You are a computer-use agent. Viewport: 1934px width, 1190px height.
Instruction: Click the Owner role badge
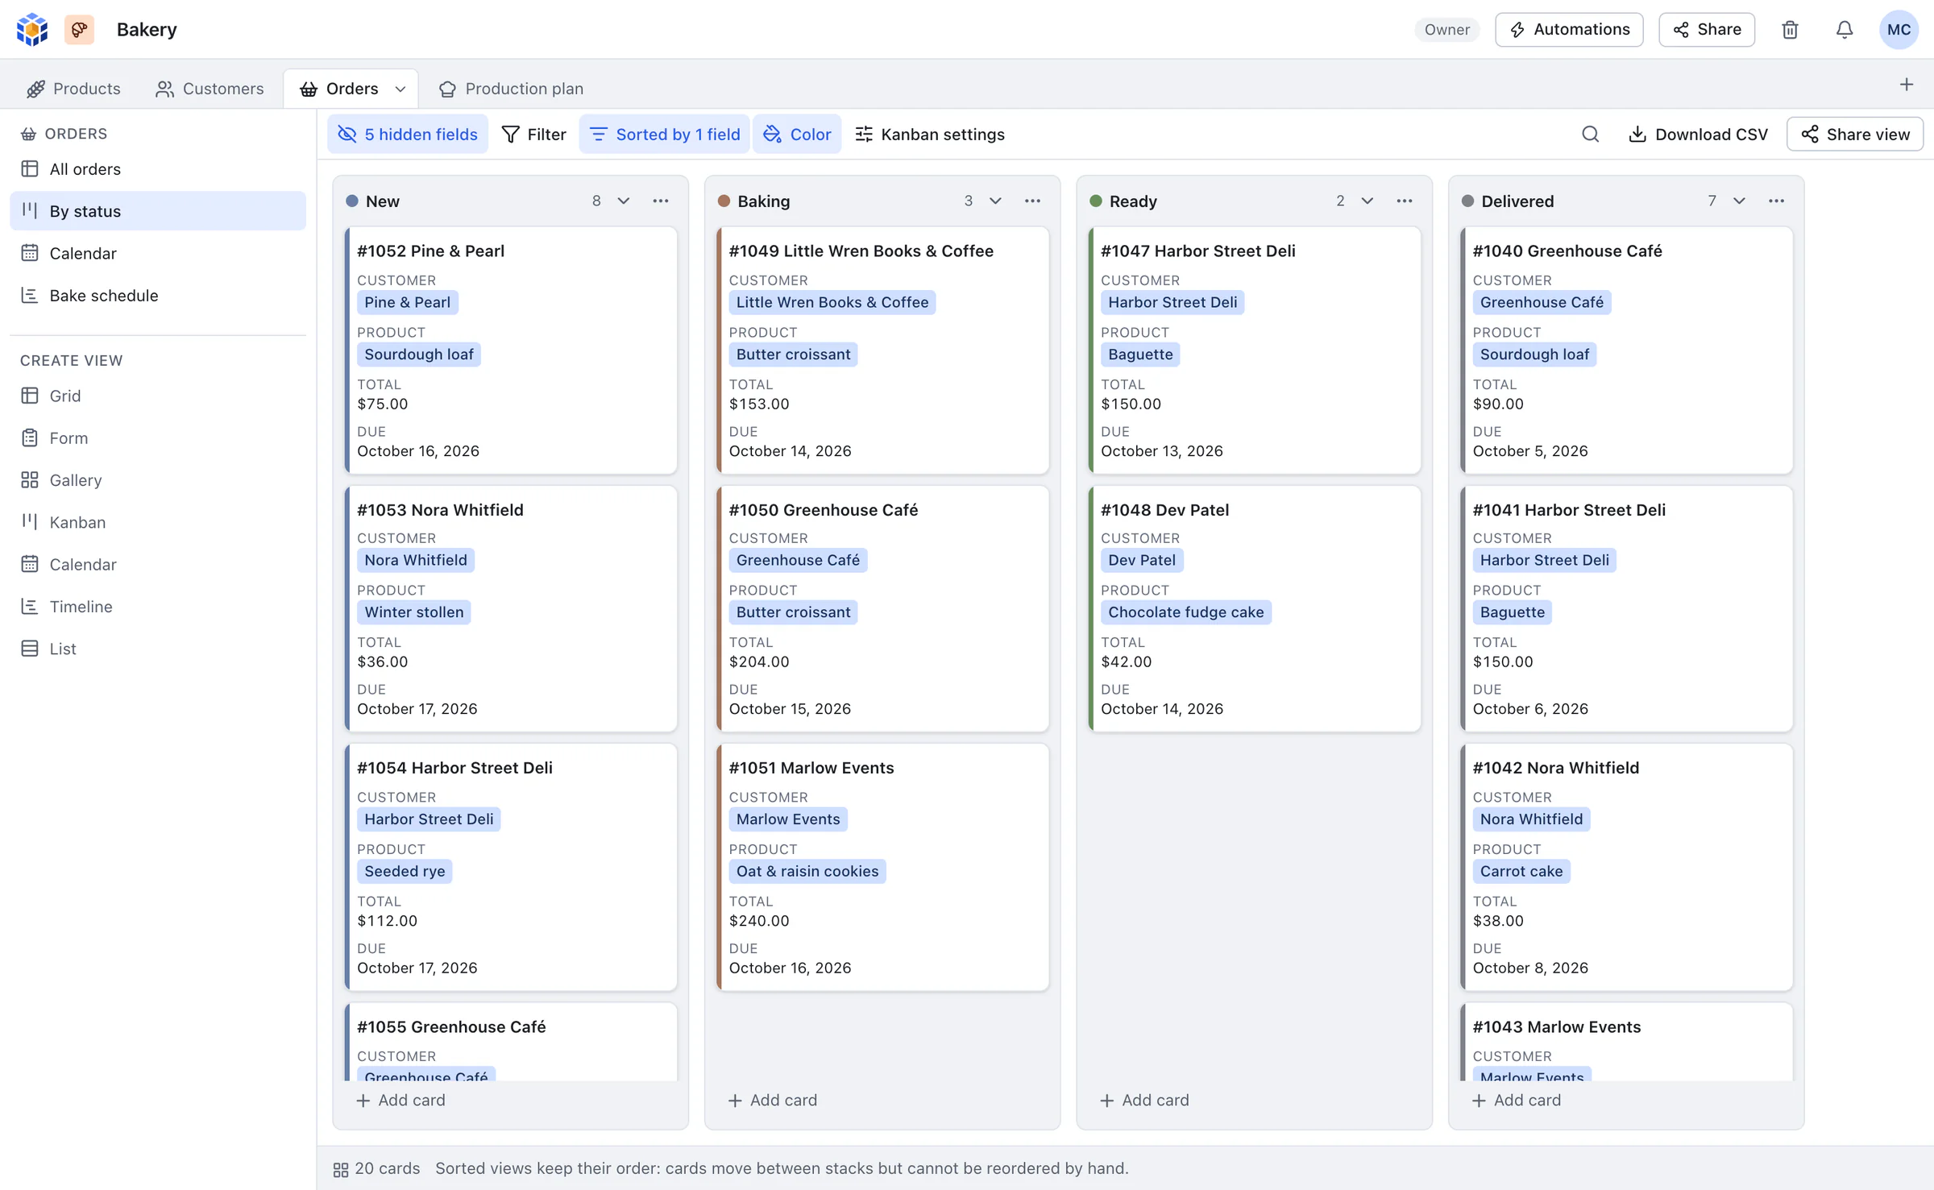point(1446,30)
